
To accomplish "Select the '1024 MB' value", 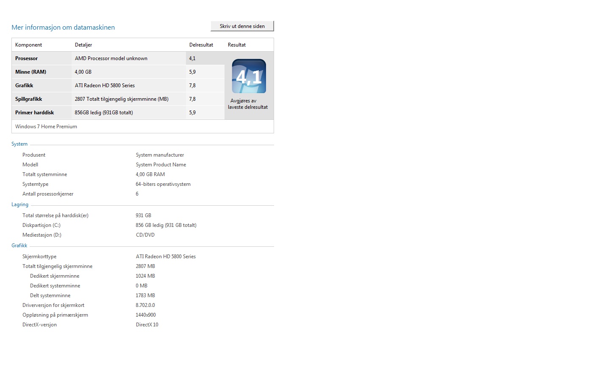I will click(x=145, y=276).
